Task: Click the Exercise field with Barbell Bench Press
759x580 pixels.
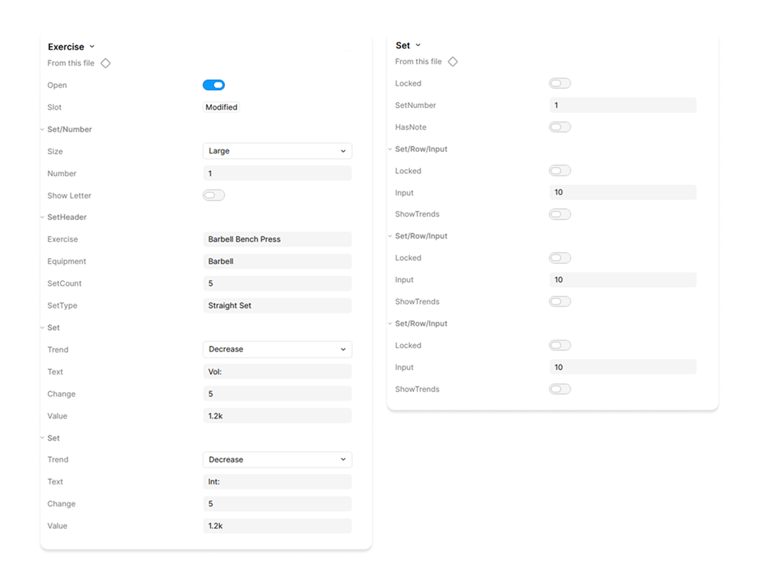Action: [x=277, y=239]
